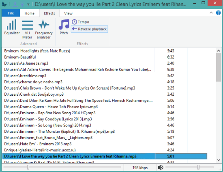Viewport: 223px width, 172px height.
Task: Click the volume slider thumb
Action: pyautogui.click(x=198, y=167)
